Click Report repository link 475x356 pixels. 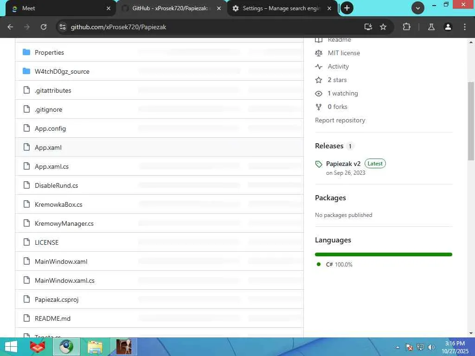point(340,120)
